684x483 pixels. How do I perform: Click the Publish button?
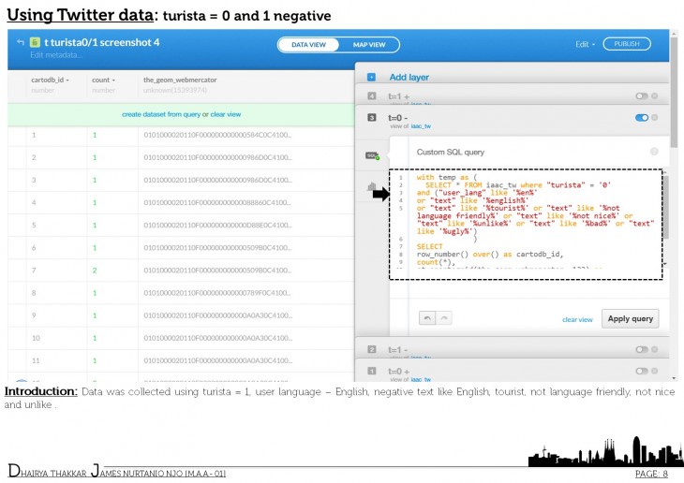point(627,44)
